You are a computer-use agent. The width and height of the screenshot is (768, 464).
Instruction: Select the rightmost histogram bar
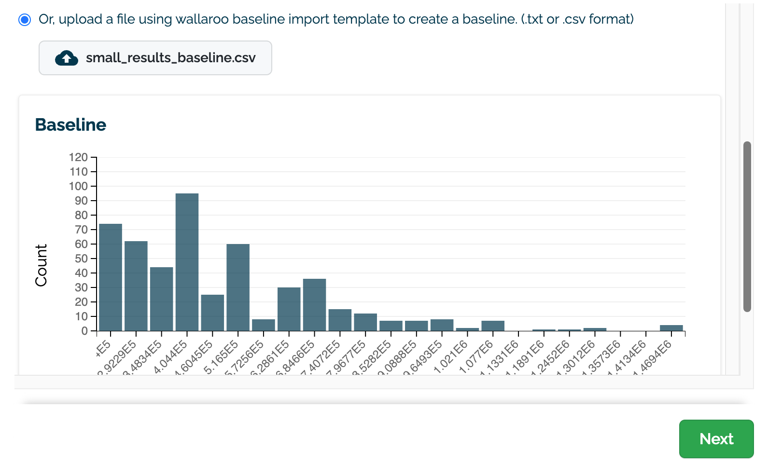(671, 328)
